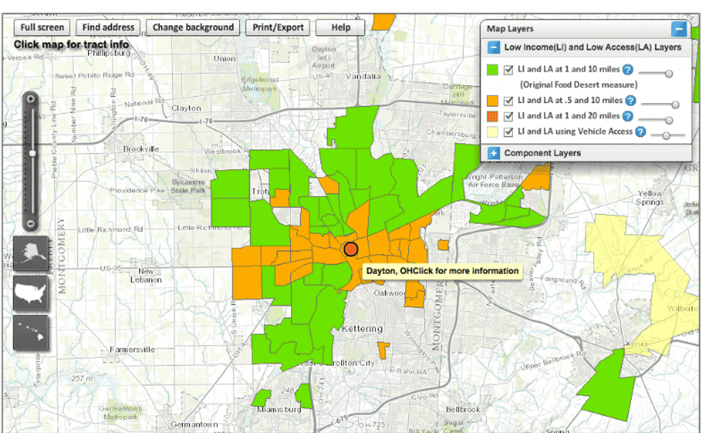This screenshot has width=702, height=433.
Task: Open the Print/Export menu
Action: coord(278,27)
